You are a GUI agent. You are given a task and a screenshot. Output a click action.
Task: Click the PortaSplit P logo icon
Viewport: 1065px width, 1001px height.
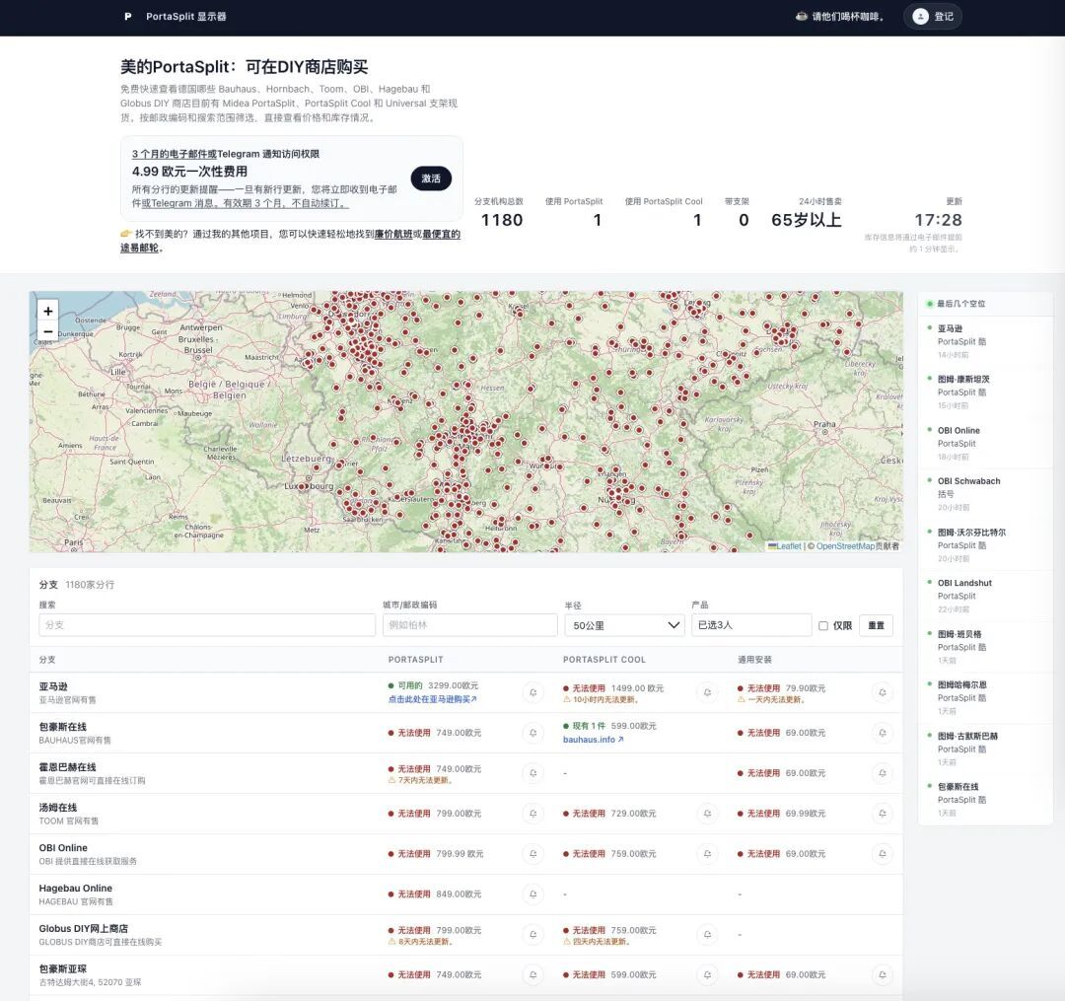(127, 17)
